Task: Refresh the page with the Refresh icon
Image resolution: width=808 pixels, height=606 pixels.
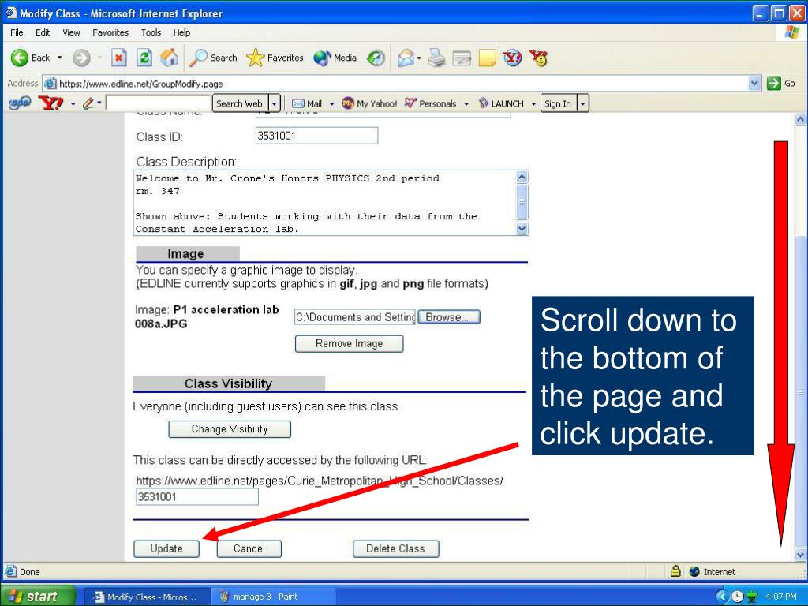Action: tap(144, 58)
